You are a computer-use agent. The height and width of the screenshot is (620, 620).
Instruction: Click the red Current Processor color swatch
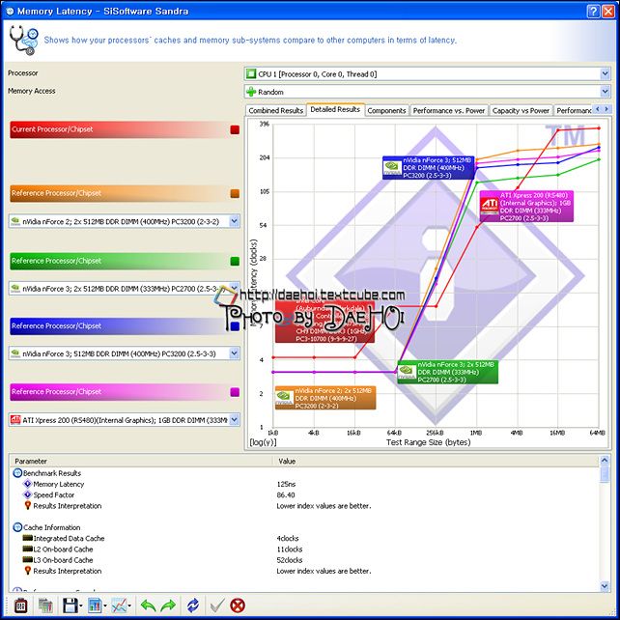[235, 129]
